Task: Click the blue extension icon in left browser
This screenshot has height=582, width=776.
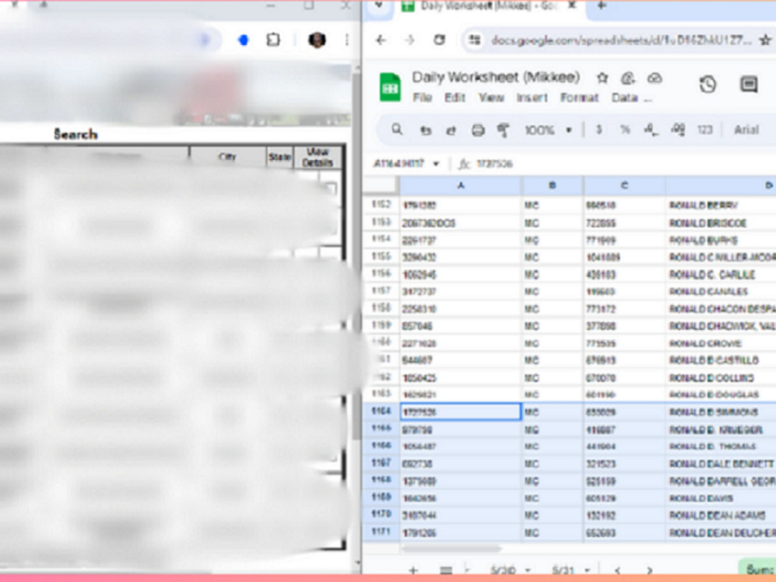Action: pos(243,40)
